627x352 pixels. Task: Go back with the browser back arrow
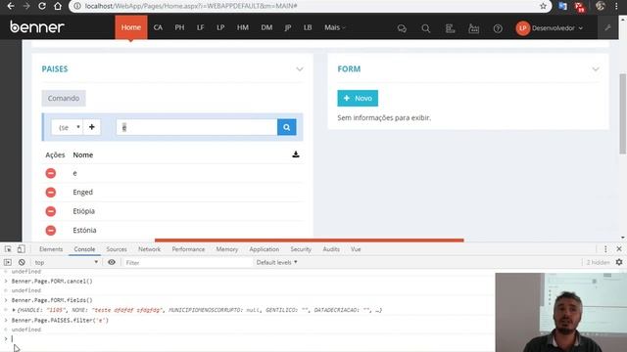[11, 6]
